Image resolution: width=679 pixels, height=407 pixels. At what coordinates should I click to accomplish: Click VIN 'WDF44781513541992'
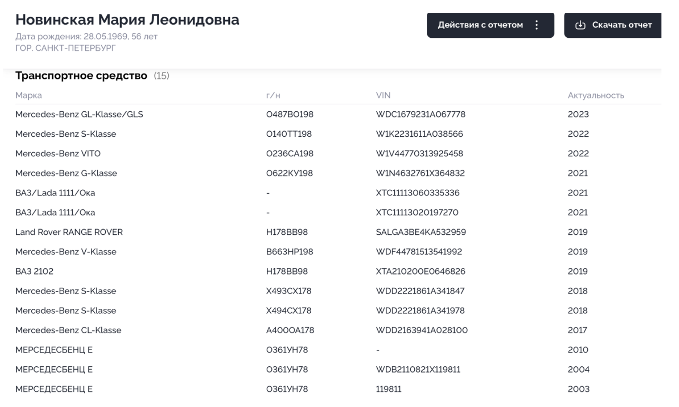pos(419,252)
